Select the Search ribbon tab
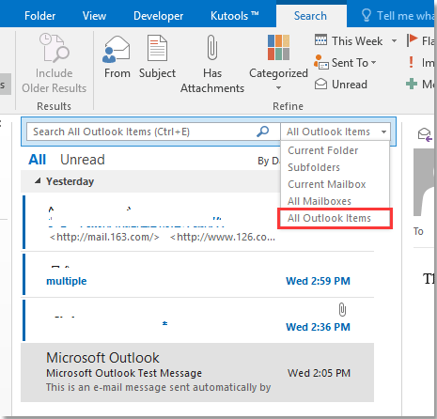This screenshot has height=419, width=437. pyautogui.click(x=310, y=16)
